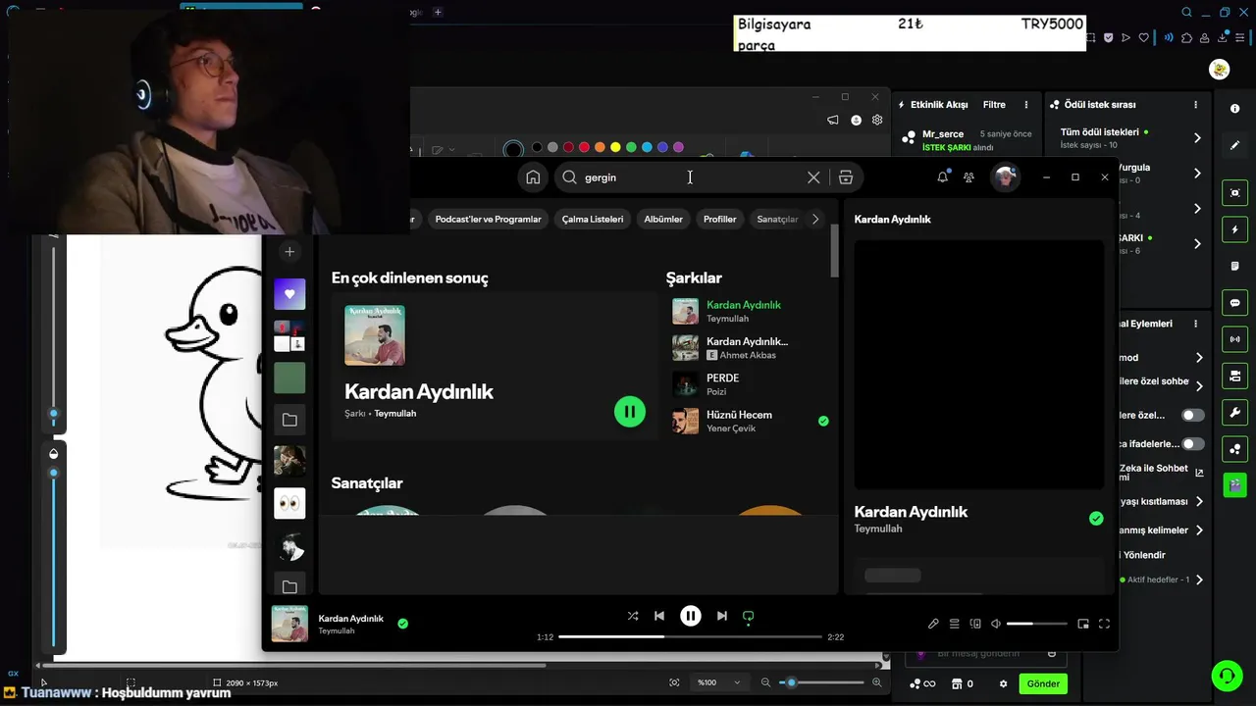Screen dimensions: 1256x706
Task: Select the Podcast'ler ve Programlar filter
Action: [488, 220]
